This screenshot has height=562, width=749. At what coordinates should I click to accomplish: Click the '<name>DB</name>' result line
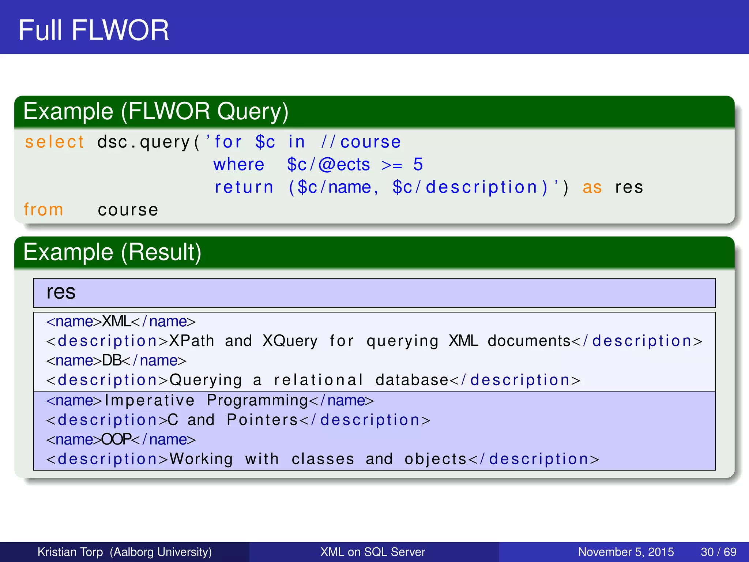pos(116,361)
